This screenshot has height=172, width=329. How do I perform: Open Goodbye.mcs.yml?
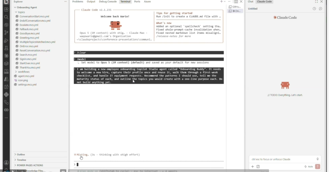29,33
